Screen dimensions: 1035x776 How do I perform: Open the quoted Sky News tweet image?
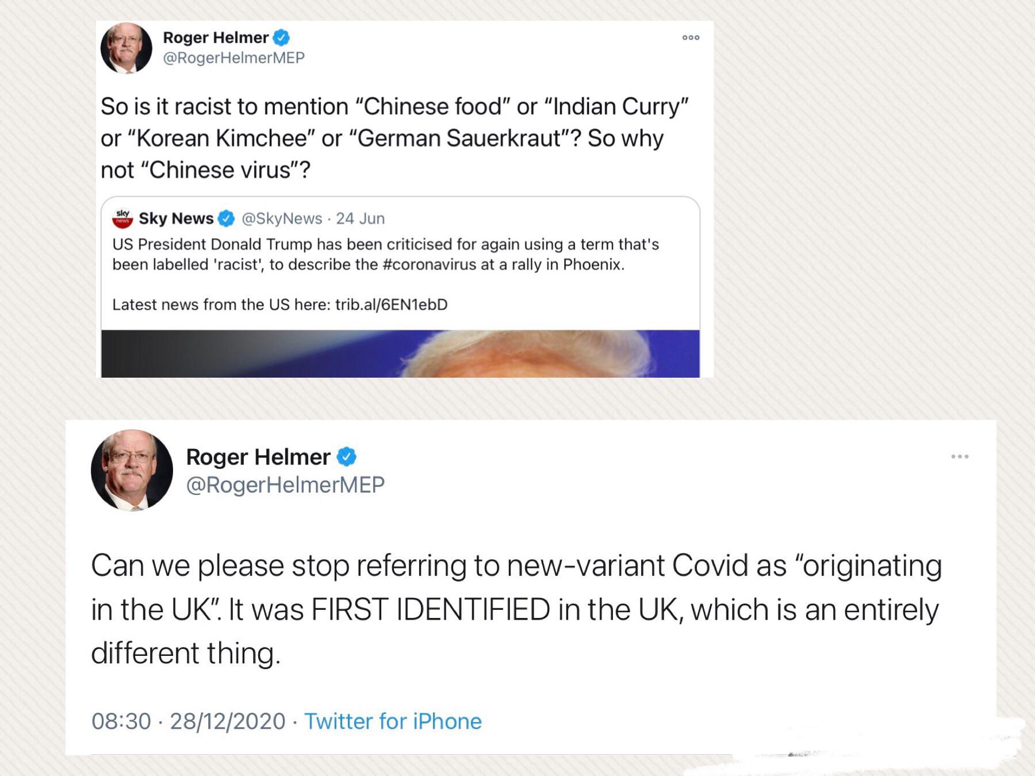(x=400, y=354)
